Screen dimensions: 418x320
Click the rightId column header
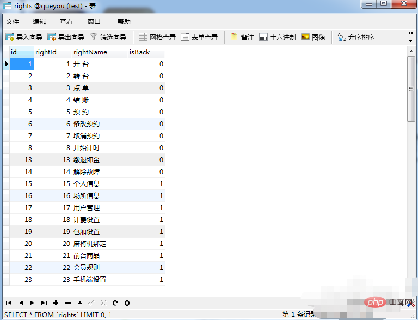[x=53, y=52]
